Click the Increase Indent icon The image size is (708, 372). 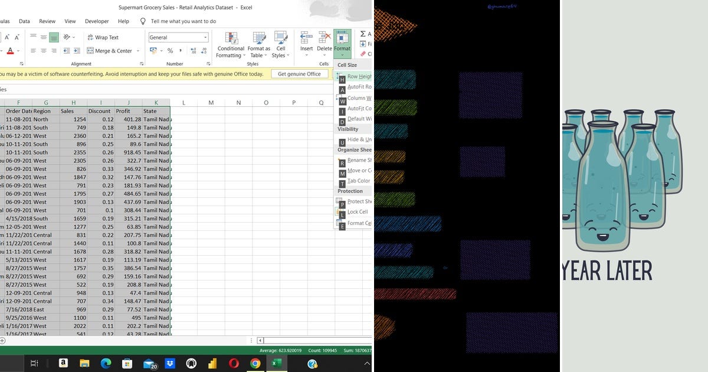[x=76, y=51]
